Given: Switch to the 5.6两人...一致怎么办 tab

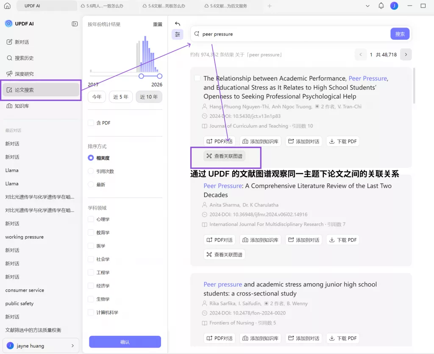Looking at the screenshot, I should (x=102, y=6).
